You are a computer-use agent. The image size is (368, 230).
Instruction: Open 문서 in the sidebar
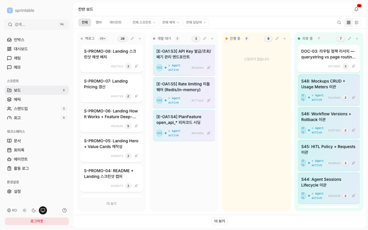pyautogui.click(x=37, y=140)
